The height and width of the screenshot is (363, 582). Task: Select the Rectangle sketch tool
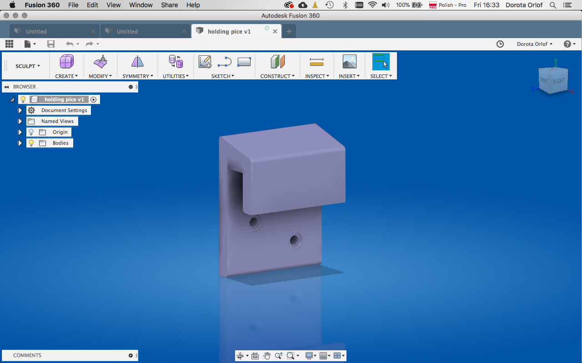(x=244, y=62)
